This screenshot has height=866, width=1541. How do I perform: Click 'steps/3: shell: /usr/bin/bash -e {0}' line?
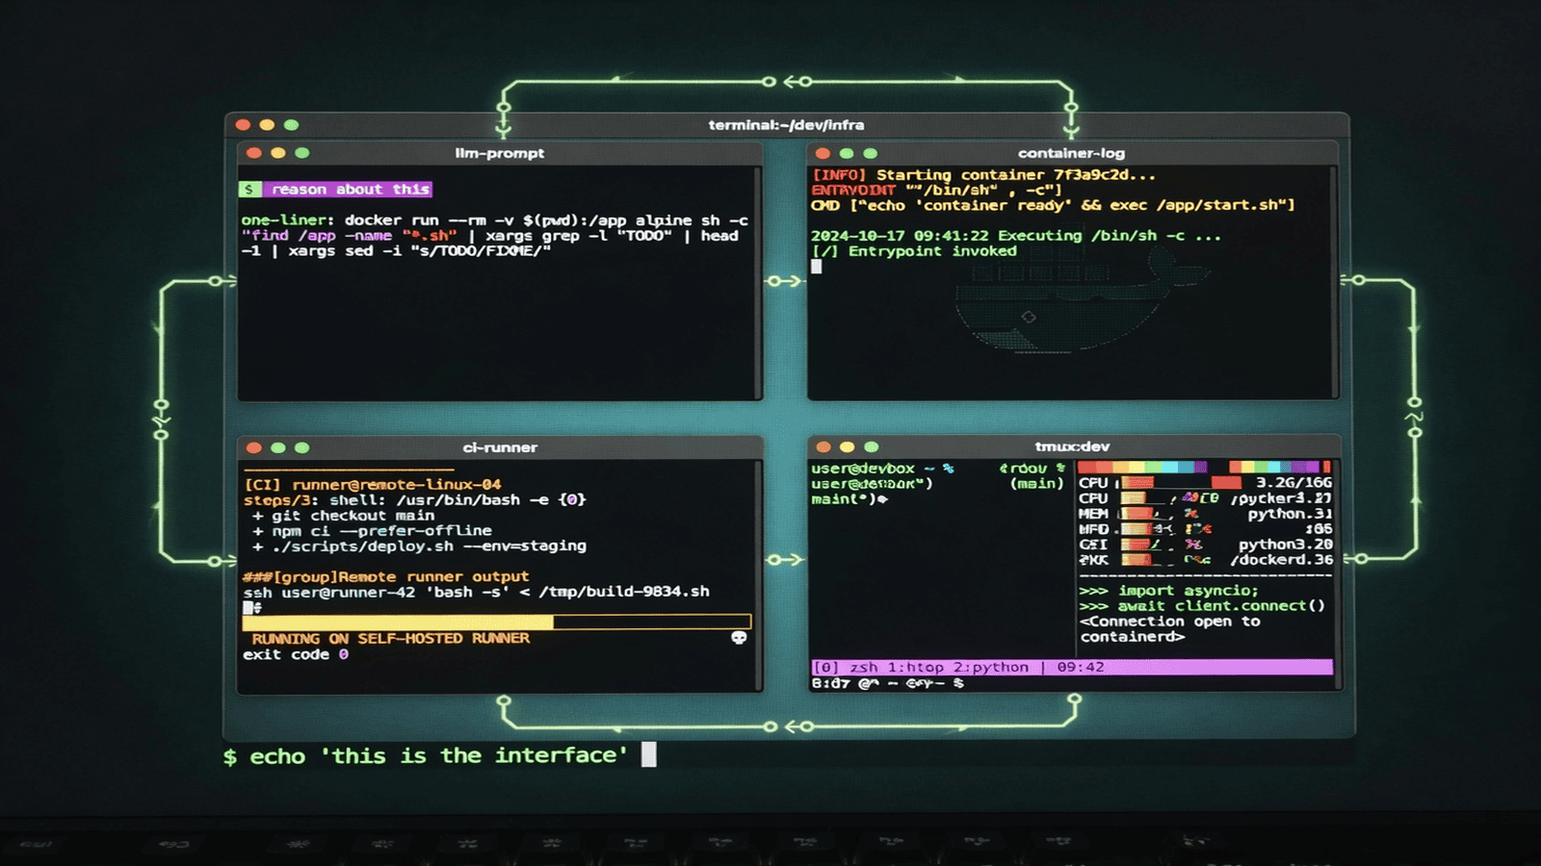click(415, 500)
